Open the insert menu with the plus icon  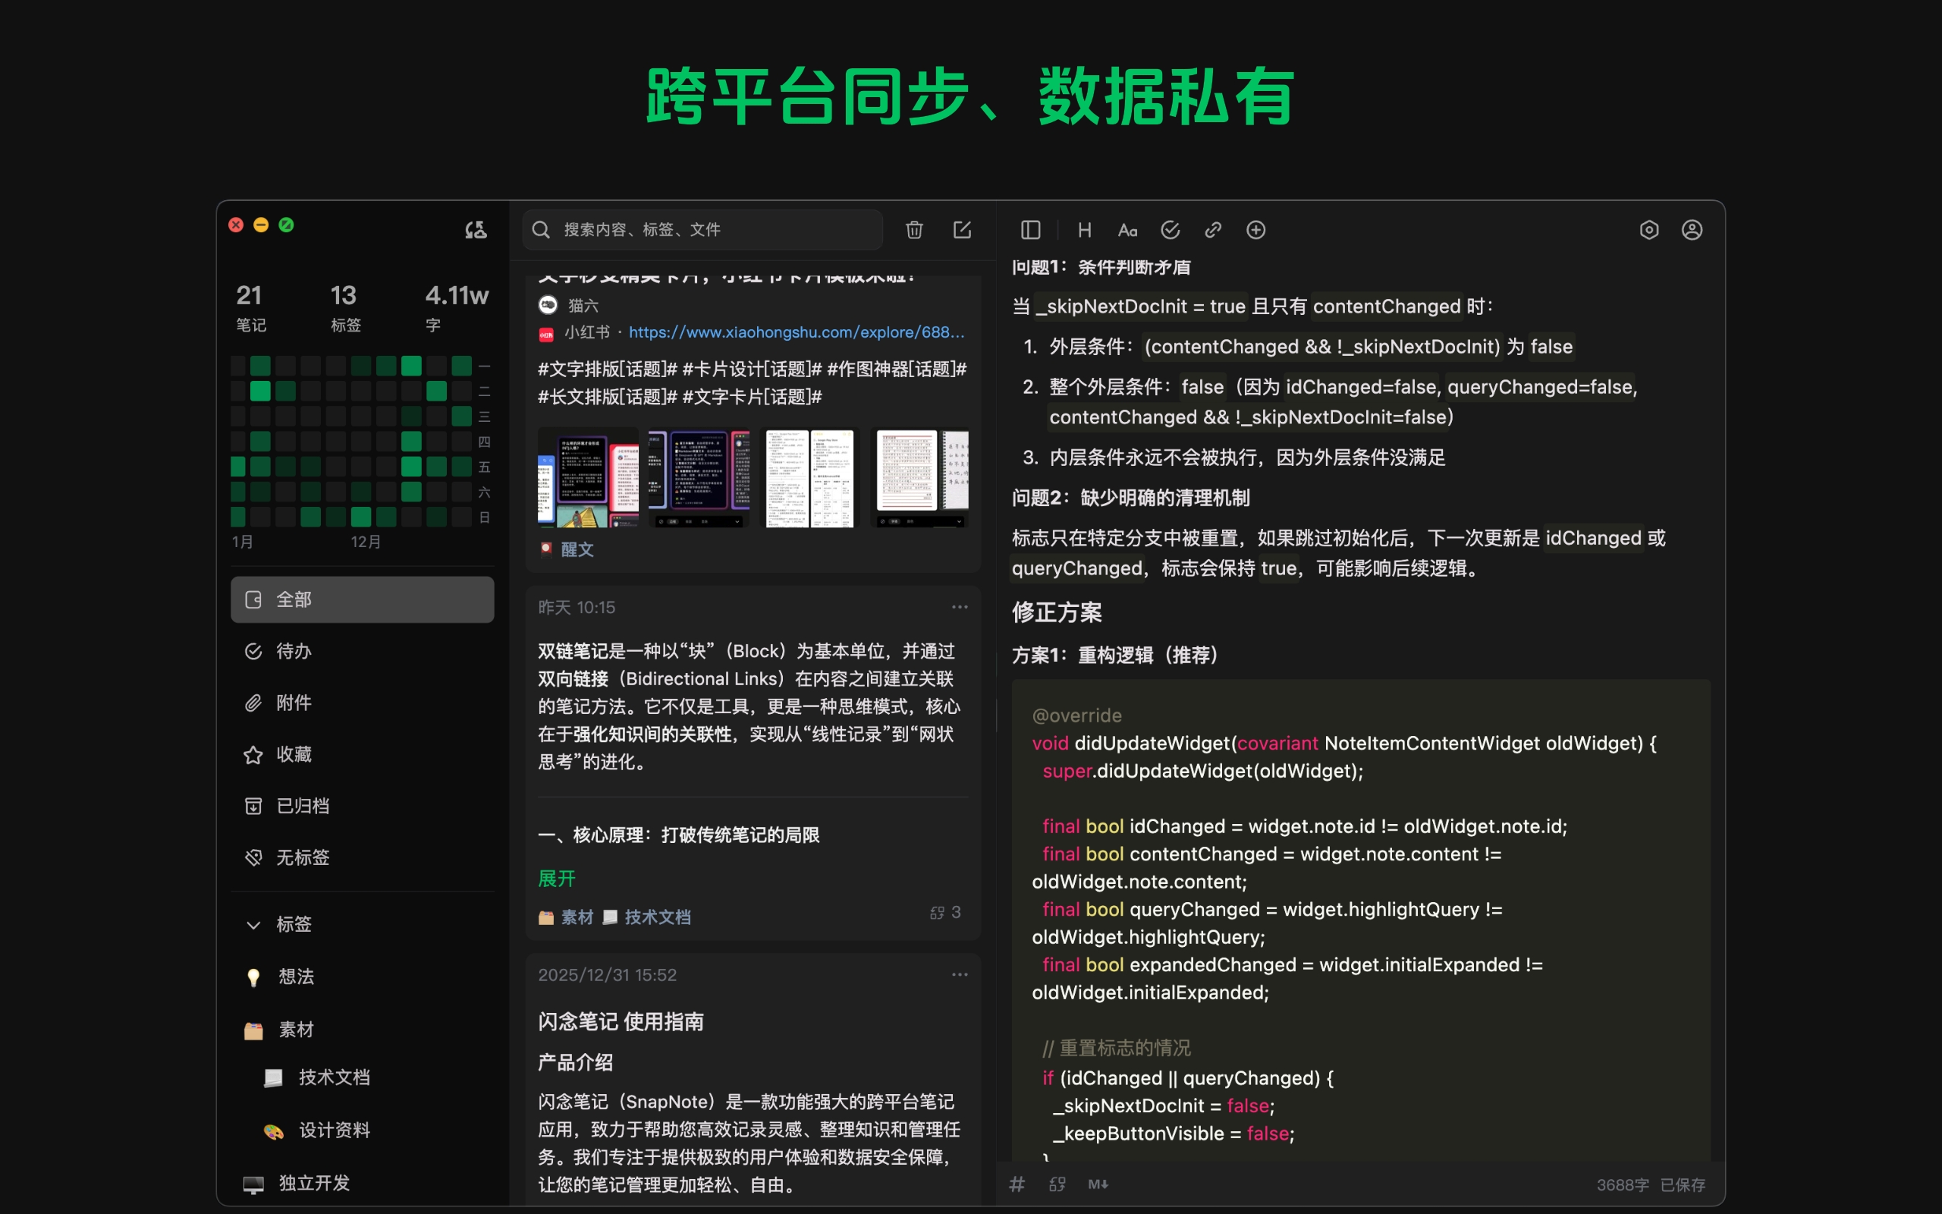pyautogui.click(x=1255, y=230)
